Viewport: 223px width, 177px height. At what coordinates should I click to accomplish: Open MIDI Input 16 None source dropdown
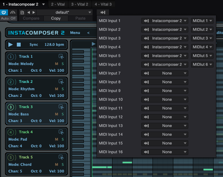pos(165,152)
